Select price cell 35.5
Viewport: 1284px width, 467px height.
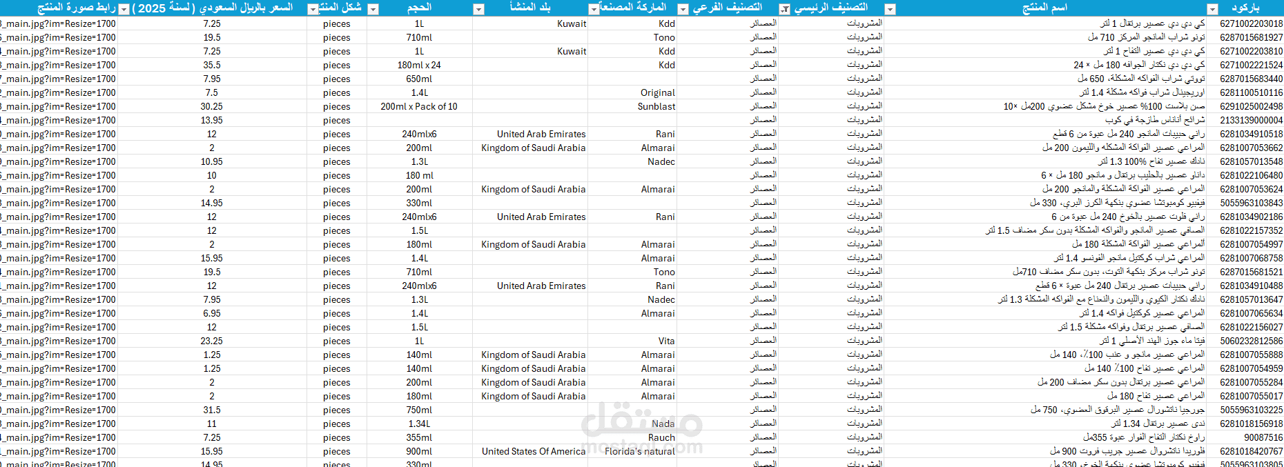click(211, 65)
